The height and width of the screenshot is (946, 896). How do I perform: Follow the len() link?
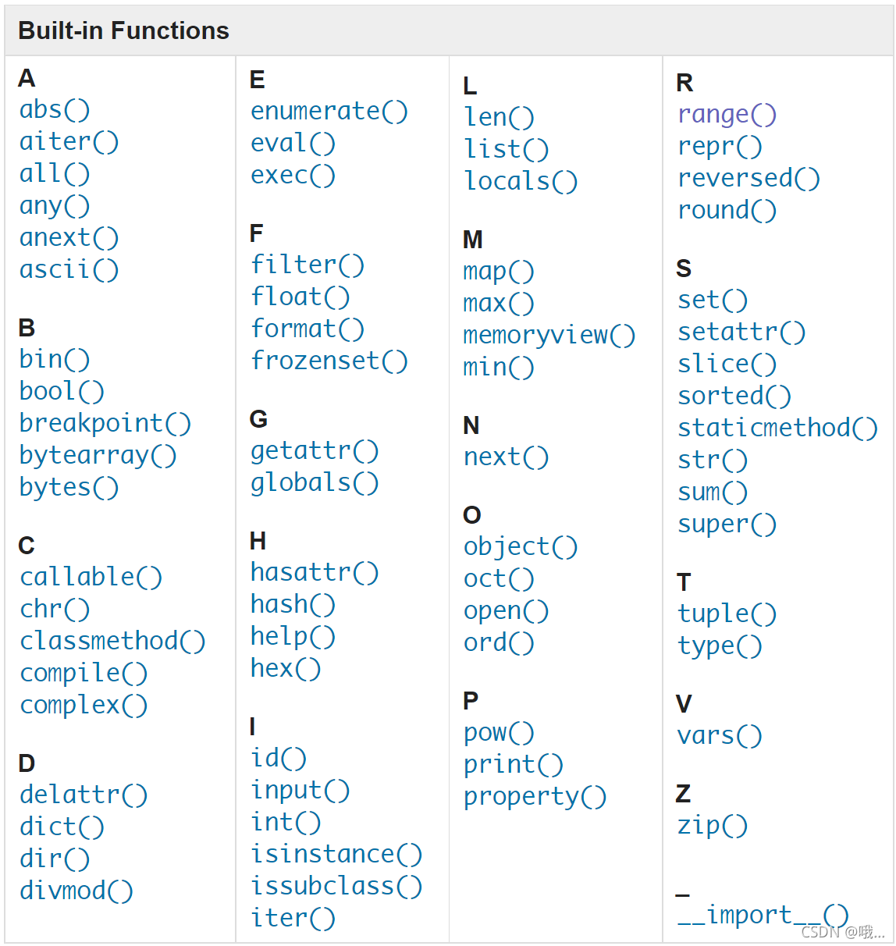click(500, 118)
